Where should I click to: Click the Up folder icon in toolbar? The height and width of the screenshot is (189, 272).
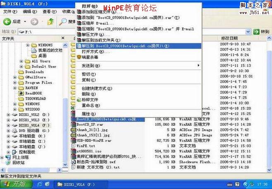pos(50,21)
